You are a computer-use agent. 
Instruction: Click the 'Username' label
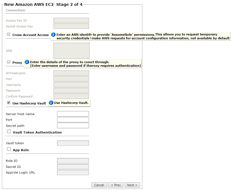click(x=13, y=85)
